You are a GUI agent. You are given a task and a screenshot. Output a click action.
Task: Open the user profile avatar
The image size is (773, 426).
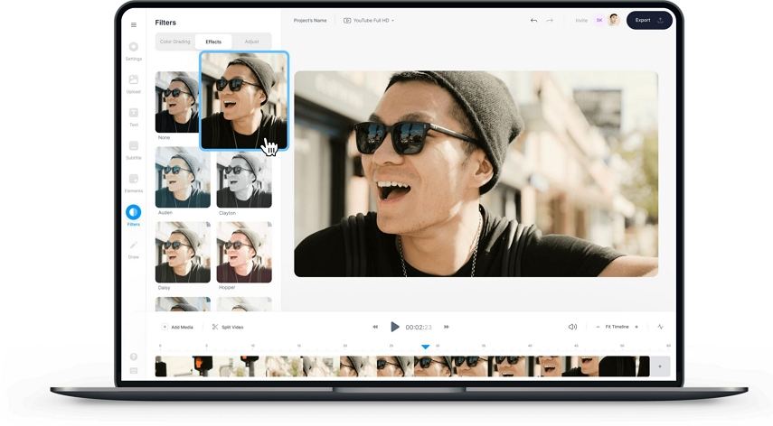coord(613,20)
